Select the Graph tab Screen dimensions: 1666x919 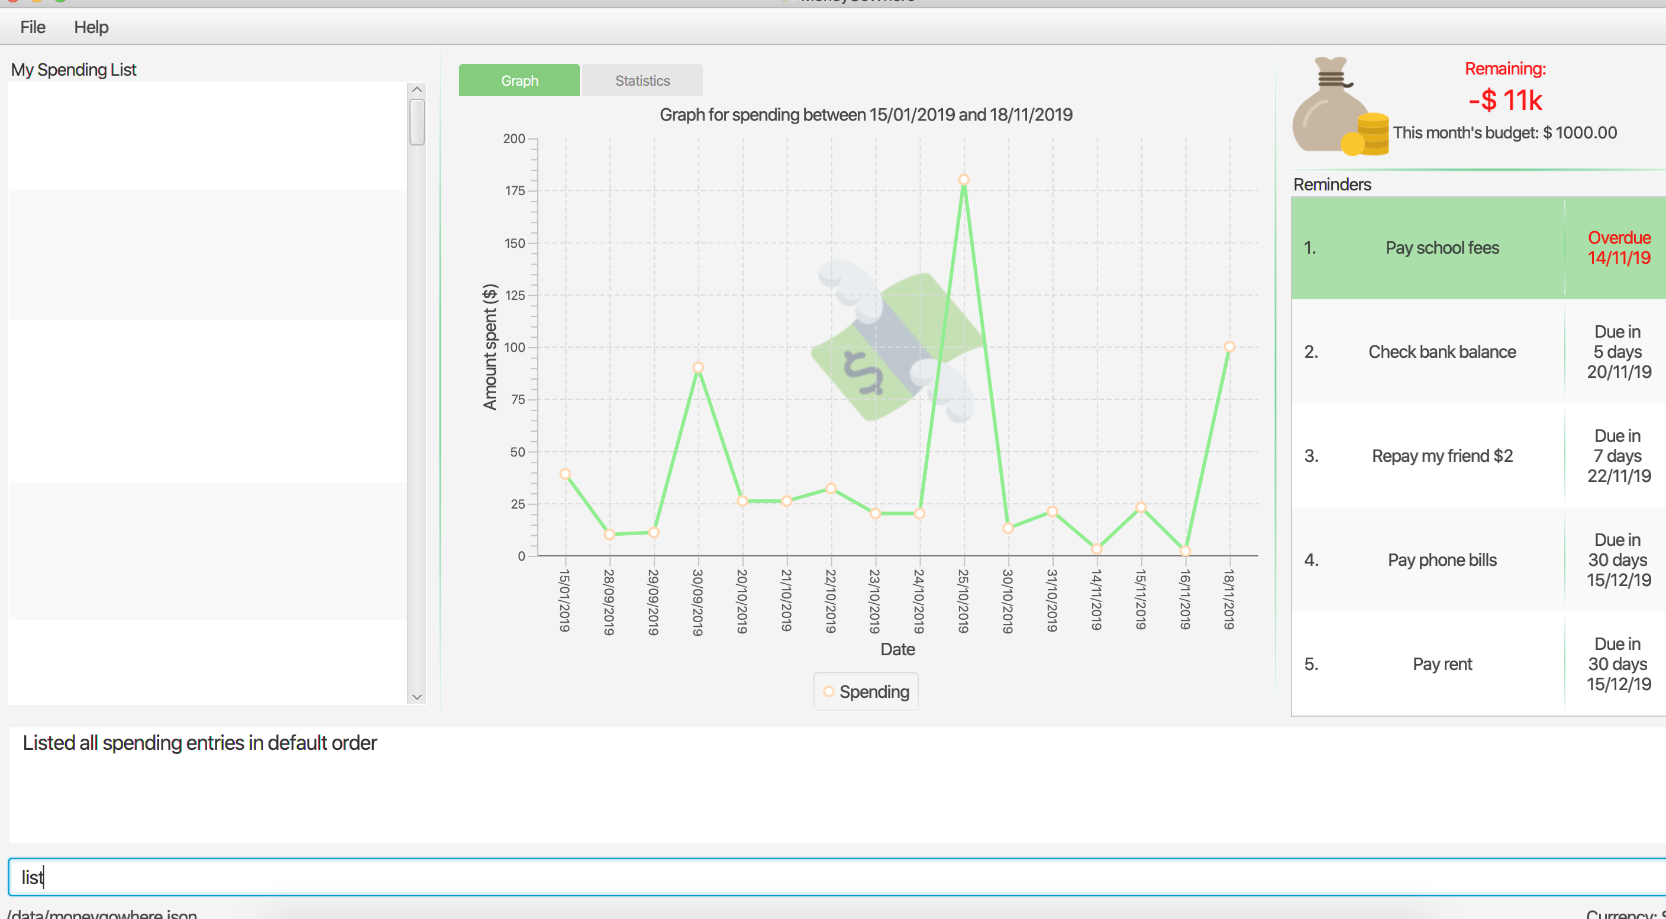(x=519, y=81)
